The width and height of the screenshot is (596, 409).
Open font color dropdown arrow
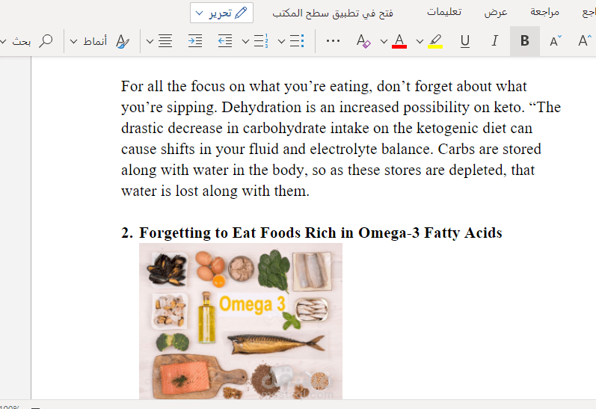tap(384, 41)
